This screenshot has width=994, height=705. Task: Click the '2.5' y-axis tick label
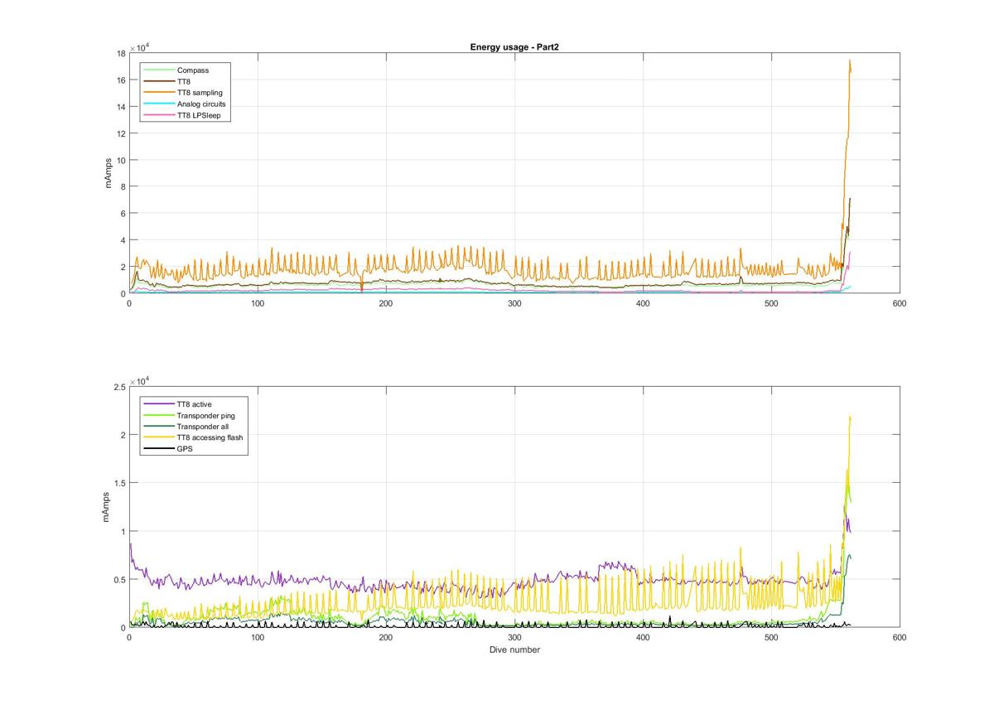(x=119, y=387)
